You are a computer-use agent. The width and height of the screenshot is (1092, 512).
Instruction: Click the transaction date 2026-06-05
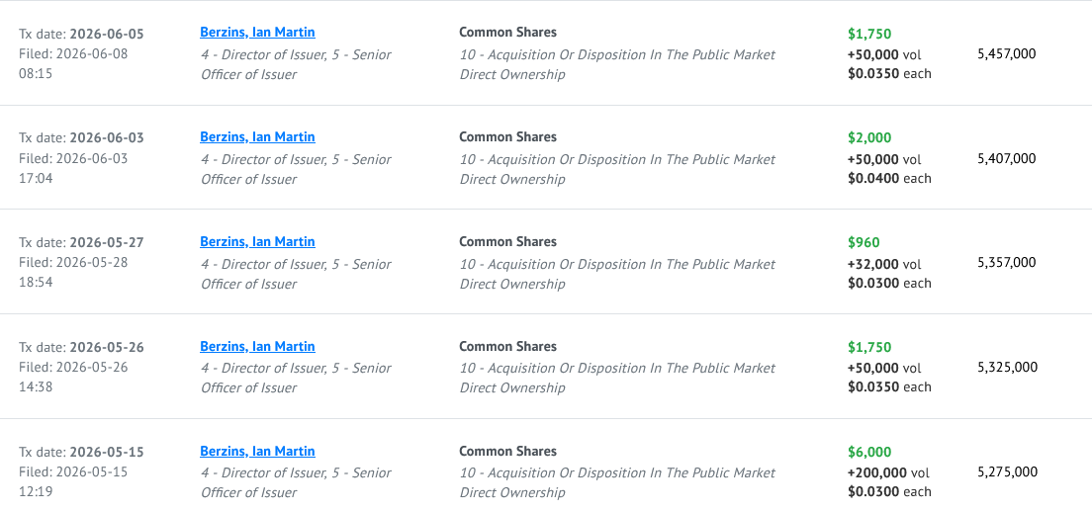click(107, 34)
